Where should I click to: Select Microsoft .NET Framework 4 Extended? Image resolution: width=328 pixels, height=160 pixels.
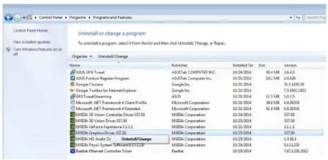tap(108, 109)
